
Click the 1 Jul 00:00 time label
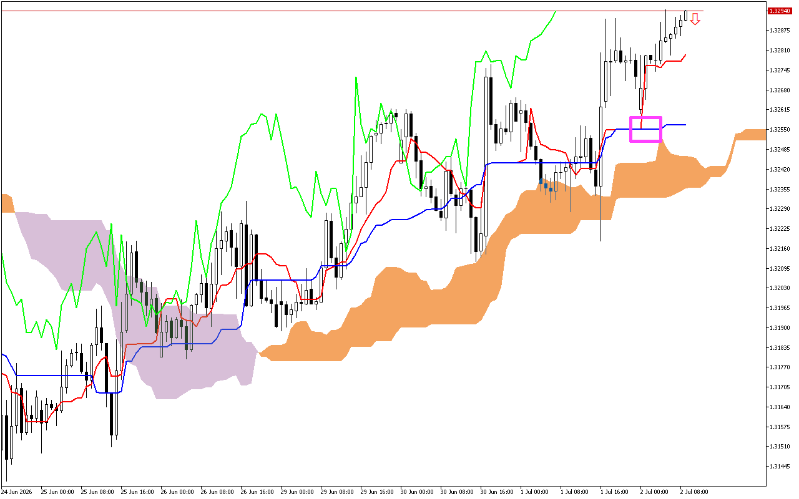[x=536, y=492]
